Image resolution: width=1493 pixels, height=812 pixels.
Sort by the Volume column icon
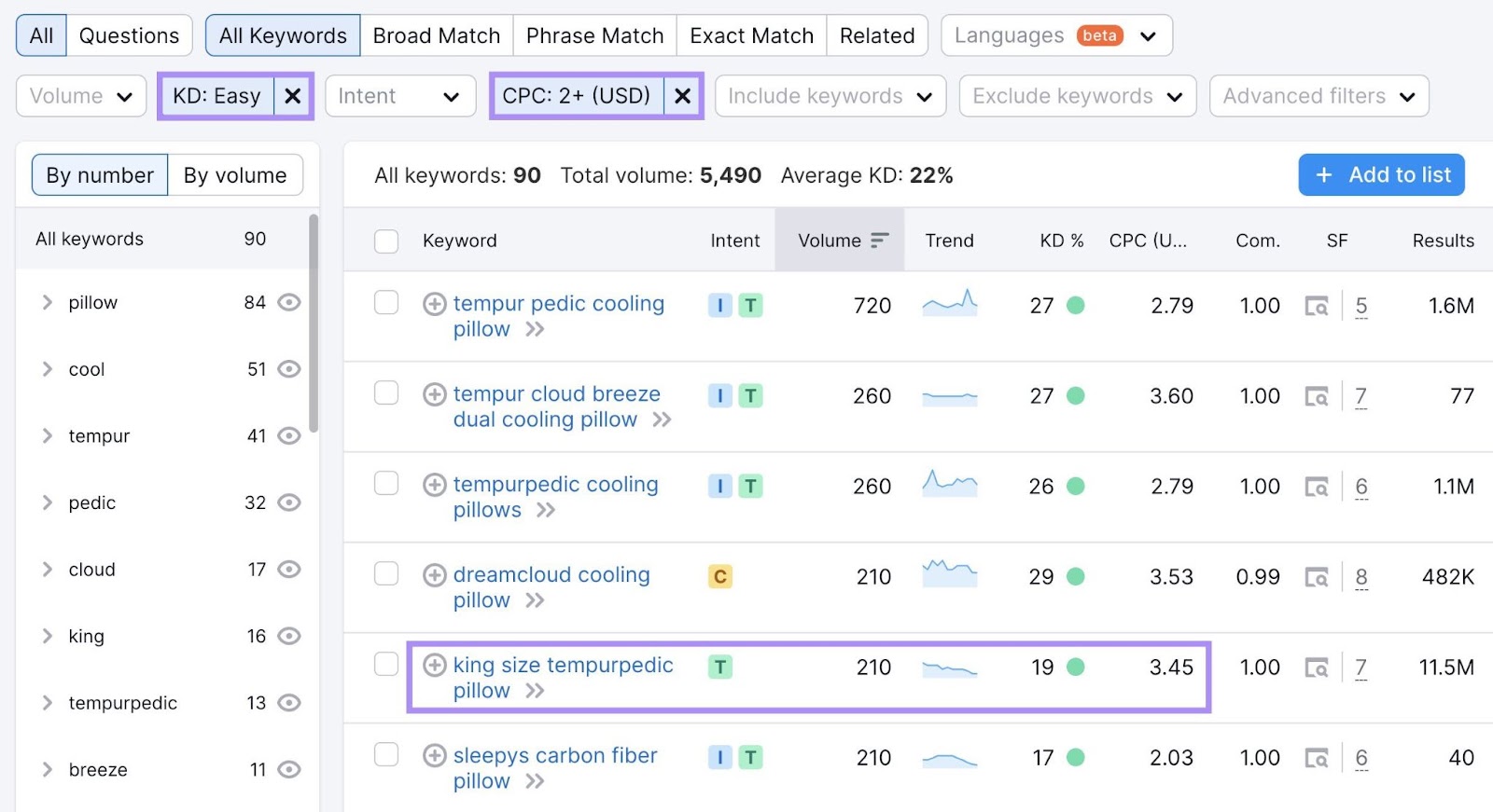[x=879, y=241]
